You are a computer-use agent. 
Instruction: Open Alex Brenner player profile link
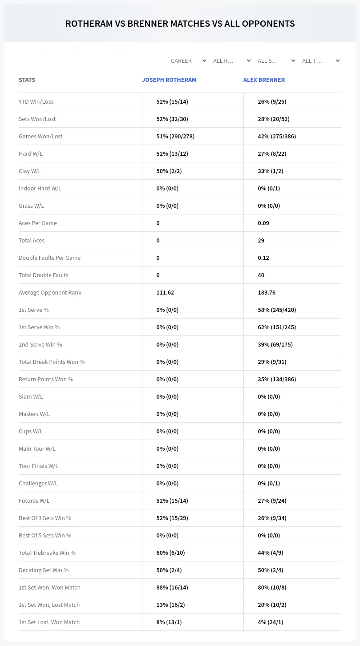click(x=264, y=80)
